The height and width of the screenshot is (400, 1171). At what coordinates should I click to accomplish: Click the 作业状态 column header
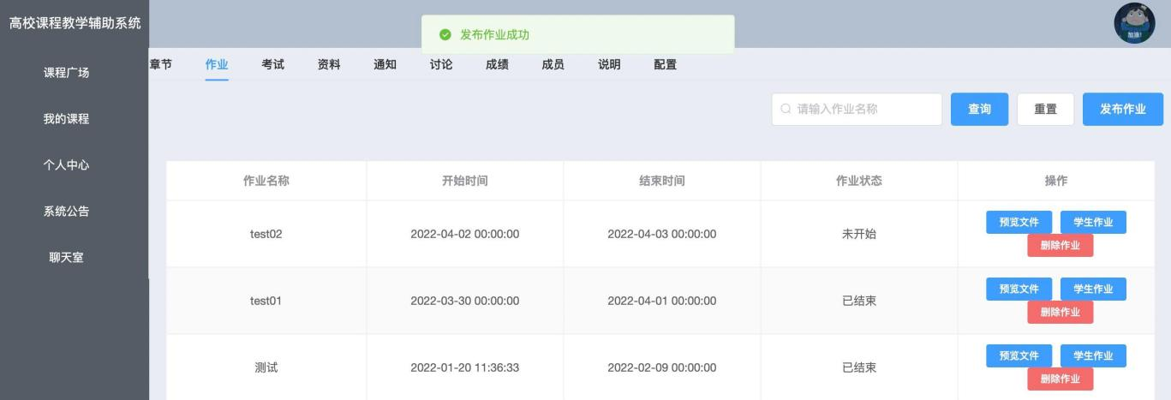coord(859,181)
